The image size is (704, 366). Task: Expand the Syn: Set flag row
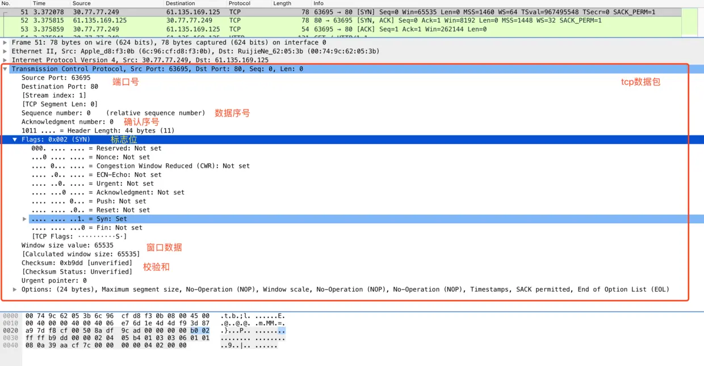coord(24,219)
